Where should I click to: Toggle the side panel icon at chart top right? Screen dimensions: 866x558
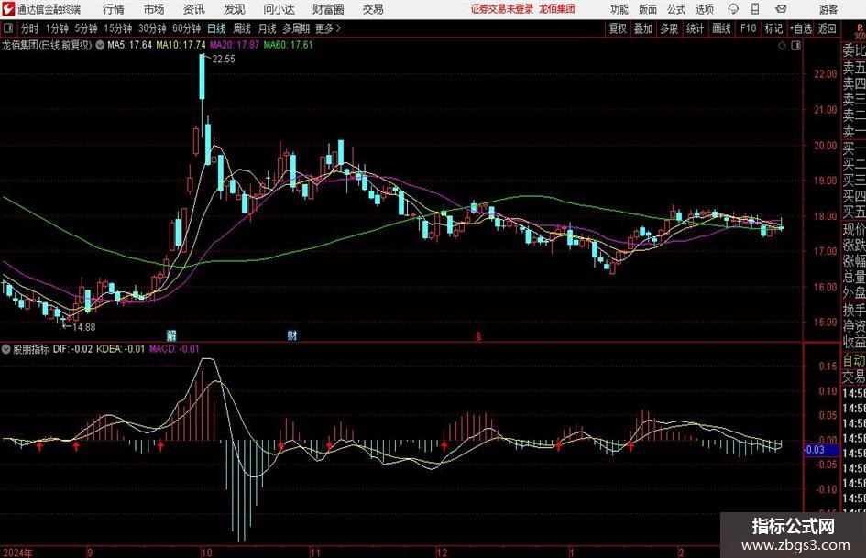pos(795,46)
